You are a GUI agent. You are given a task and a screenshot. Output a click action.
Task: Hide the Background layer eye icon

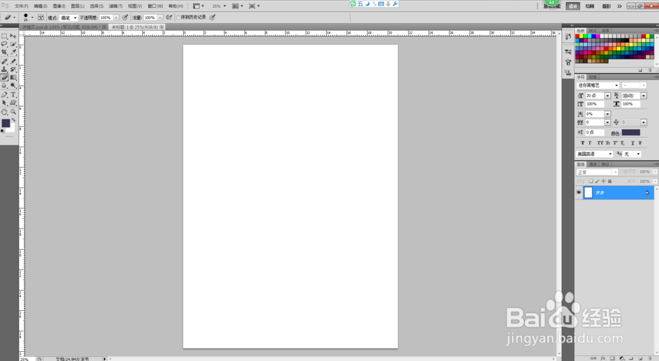579,192
